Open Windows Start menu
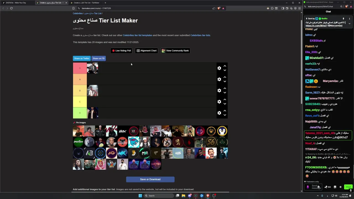Screen dimensions: 354x199 [x=140, y=196]
